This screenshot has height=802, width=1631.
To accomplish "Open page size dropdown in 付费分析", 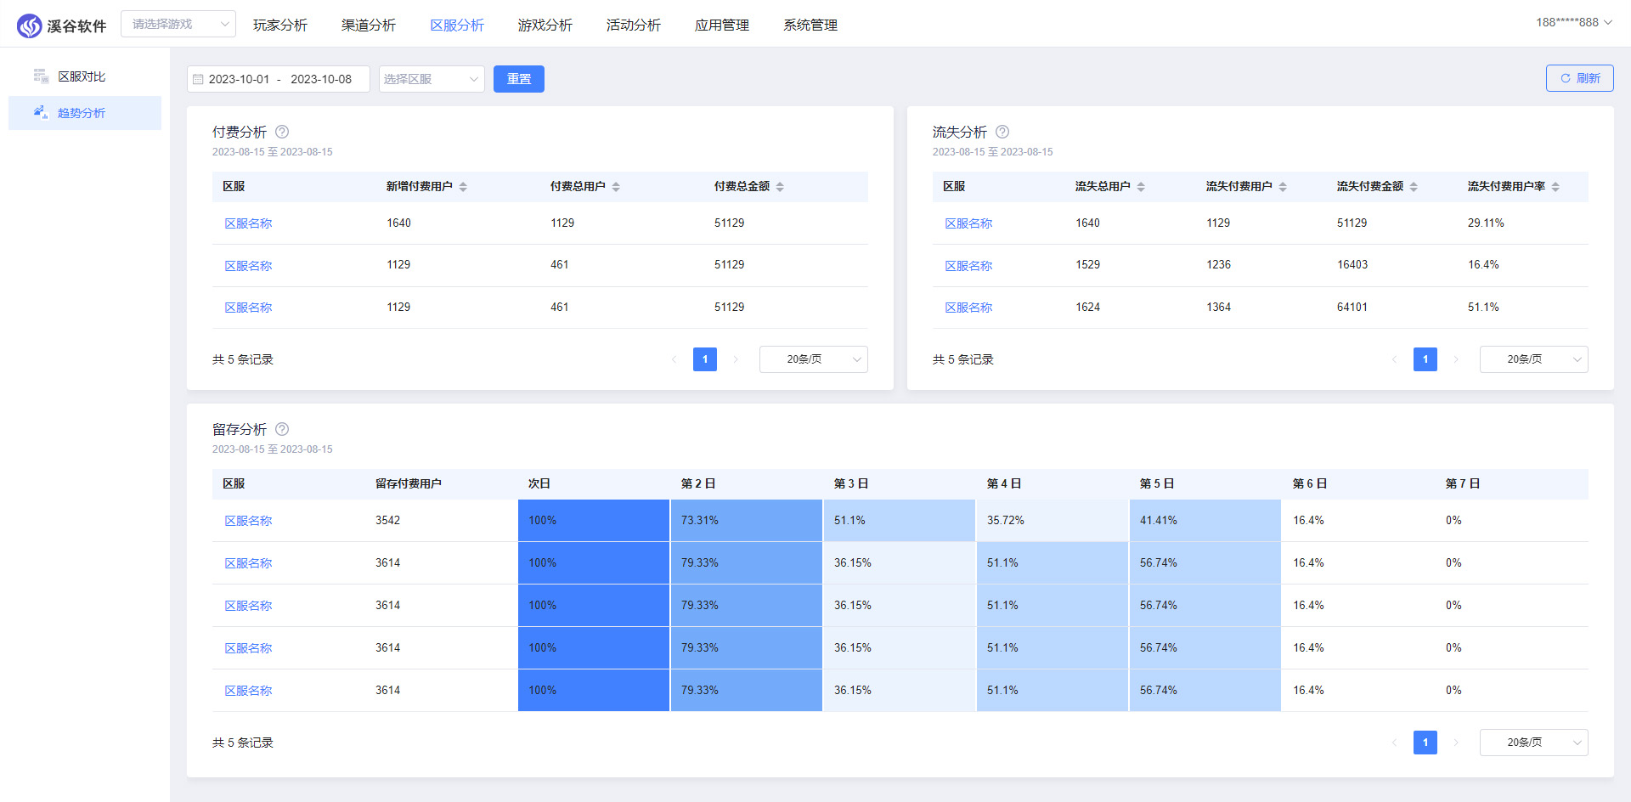I will tap(814, 359).
